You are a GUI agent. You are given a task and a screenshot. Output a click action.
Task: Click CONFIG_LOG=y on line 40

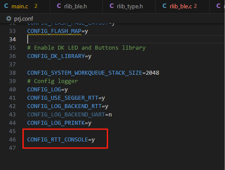[x=47, y=90]
